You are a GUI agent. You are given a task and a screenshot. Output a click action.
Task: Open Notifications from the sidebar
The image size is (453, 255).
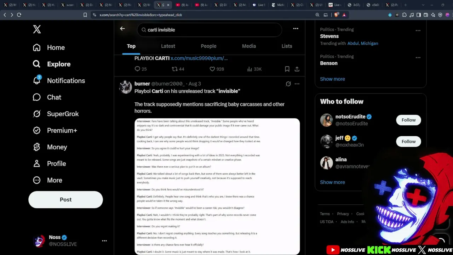click(x=59, y=81)
